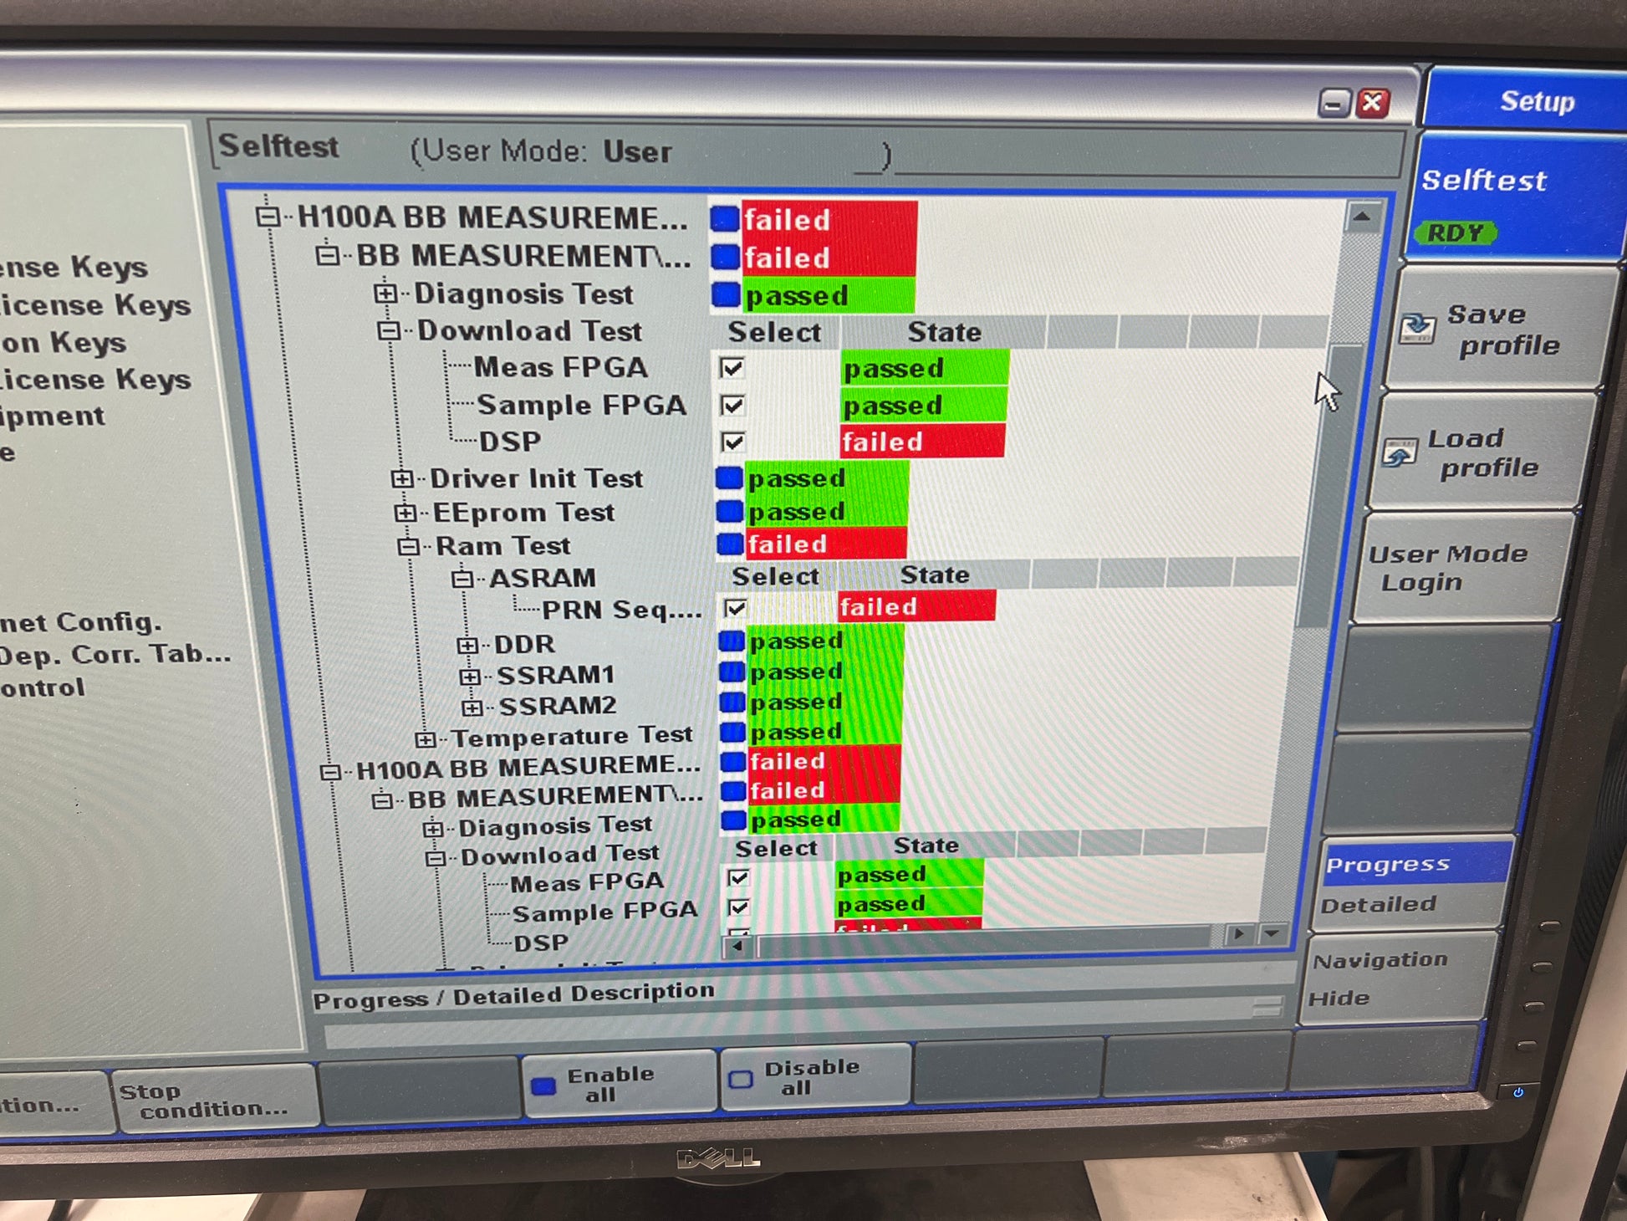Select the PRN Seq.... tree row
1627x1221 pixels.
coord(621,610)
